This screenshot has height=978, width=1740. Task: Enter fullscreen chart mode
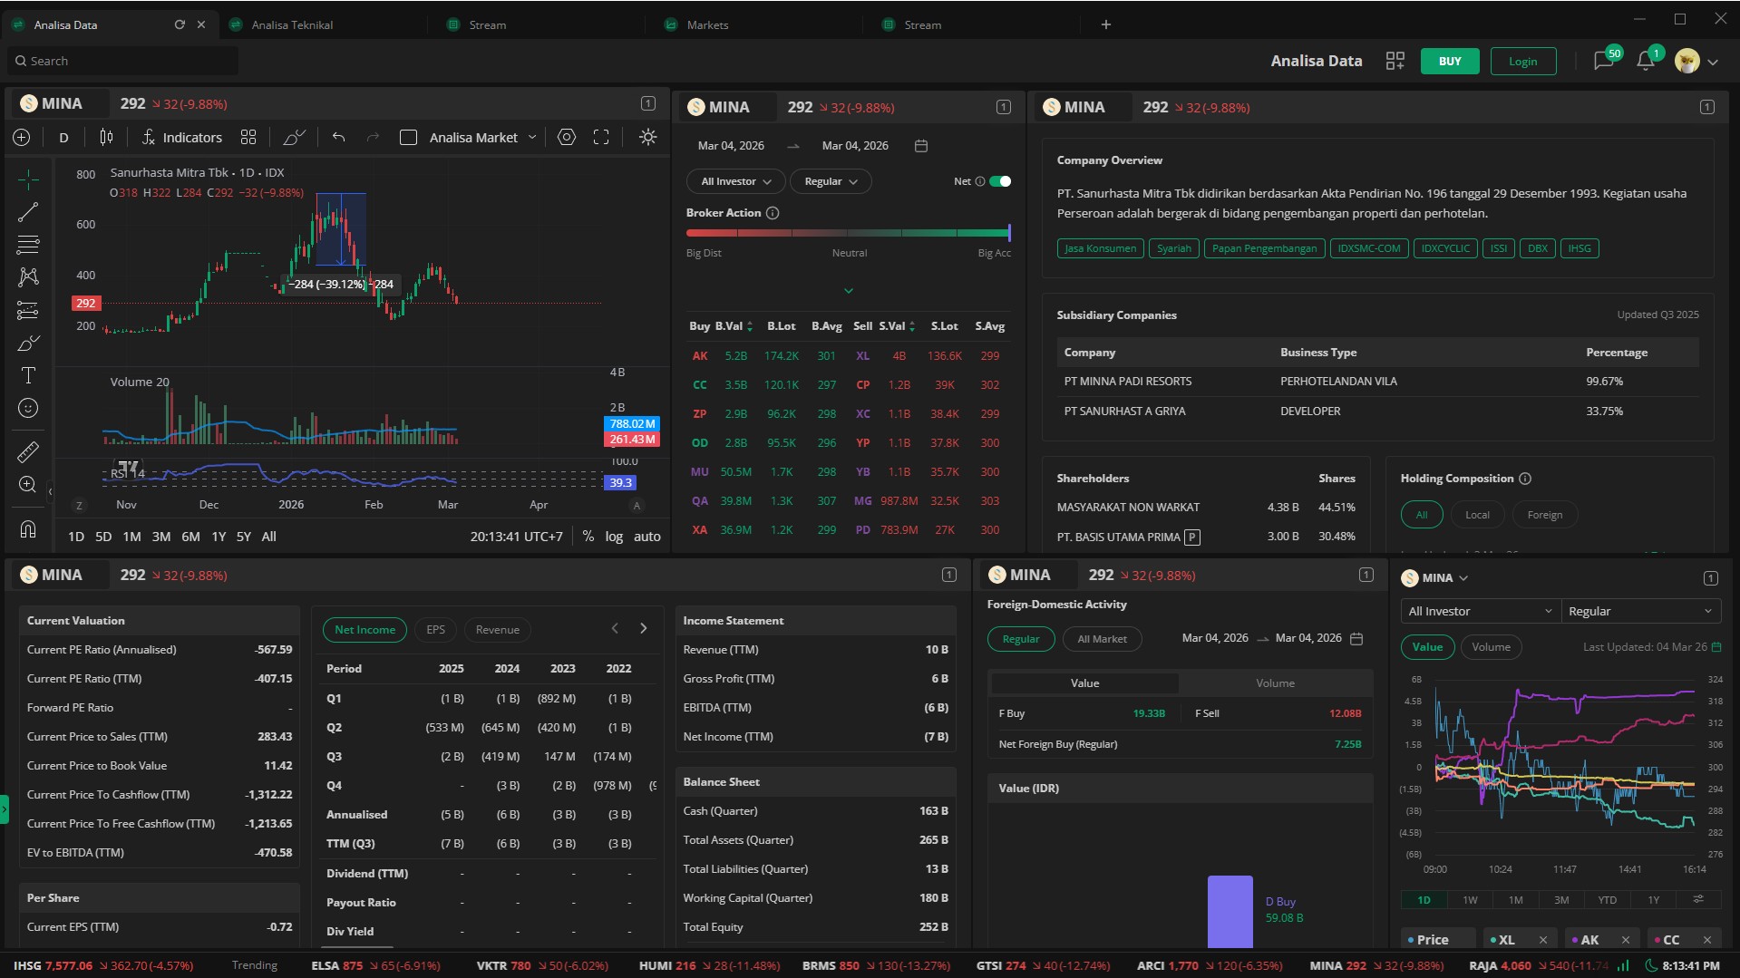(601, 137)
